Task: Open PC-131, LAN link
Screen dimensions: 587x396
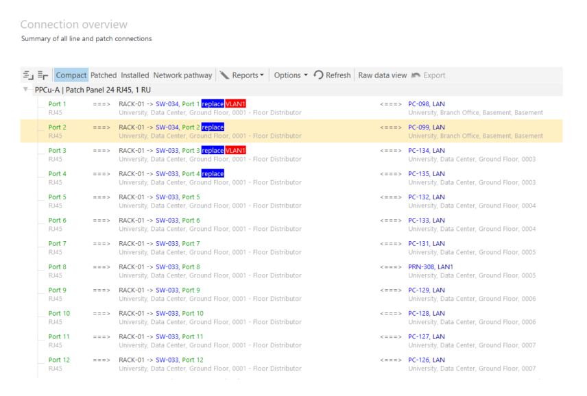Action: pos(427,243)
